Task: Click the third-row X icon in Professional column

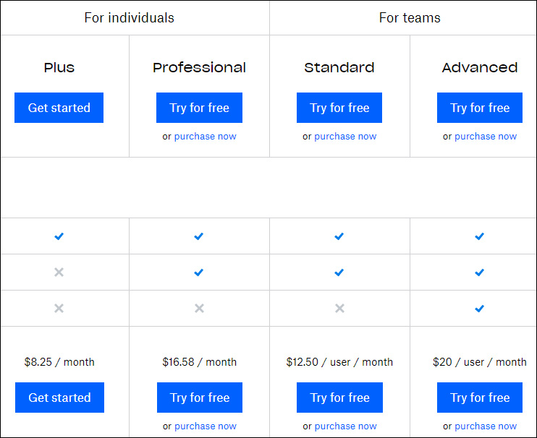Action: [199, 309]
